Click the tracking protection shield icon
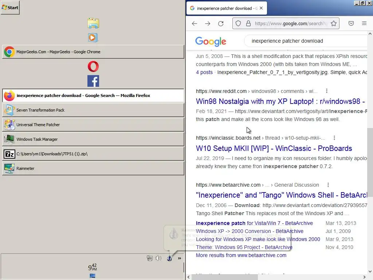373x280 pixels. click(x=238, y=23)
